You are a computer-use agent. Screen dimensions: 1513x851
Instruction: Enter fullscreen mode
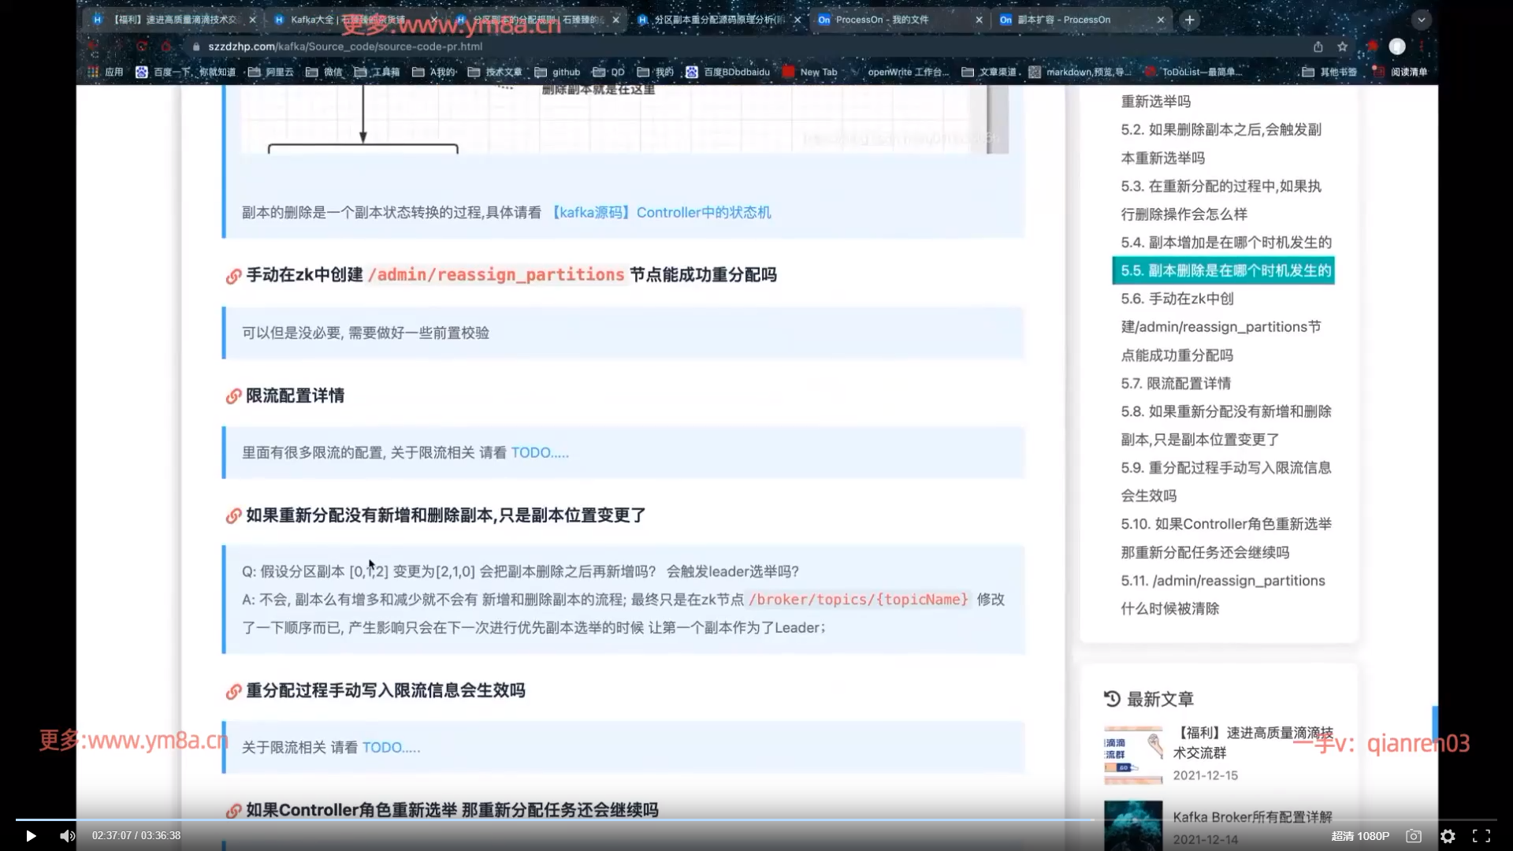(x=1481, y=836)
